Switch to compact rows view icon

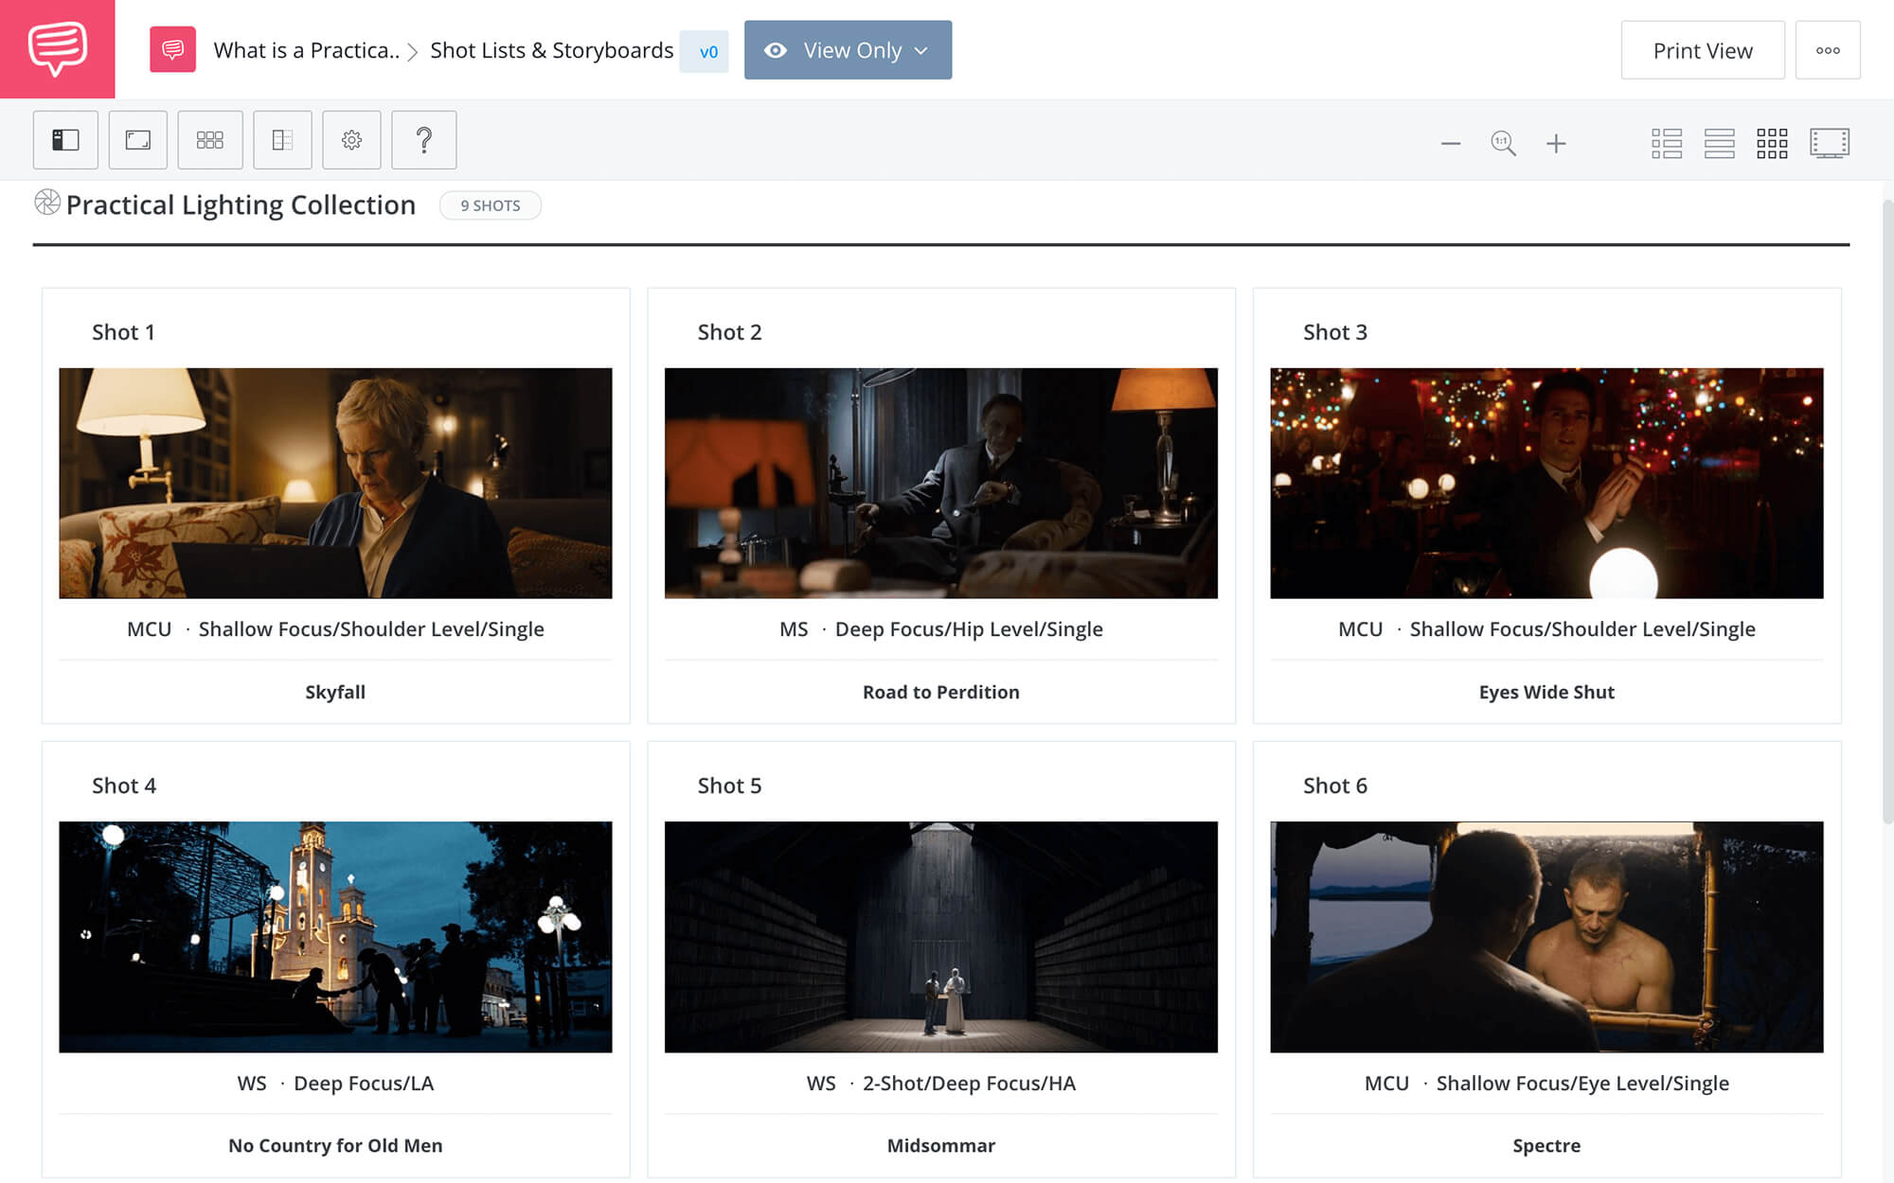click(1719, 144)
